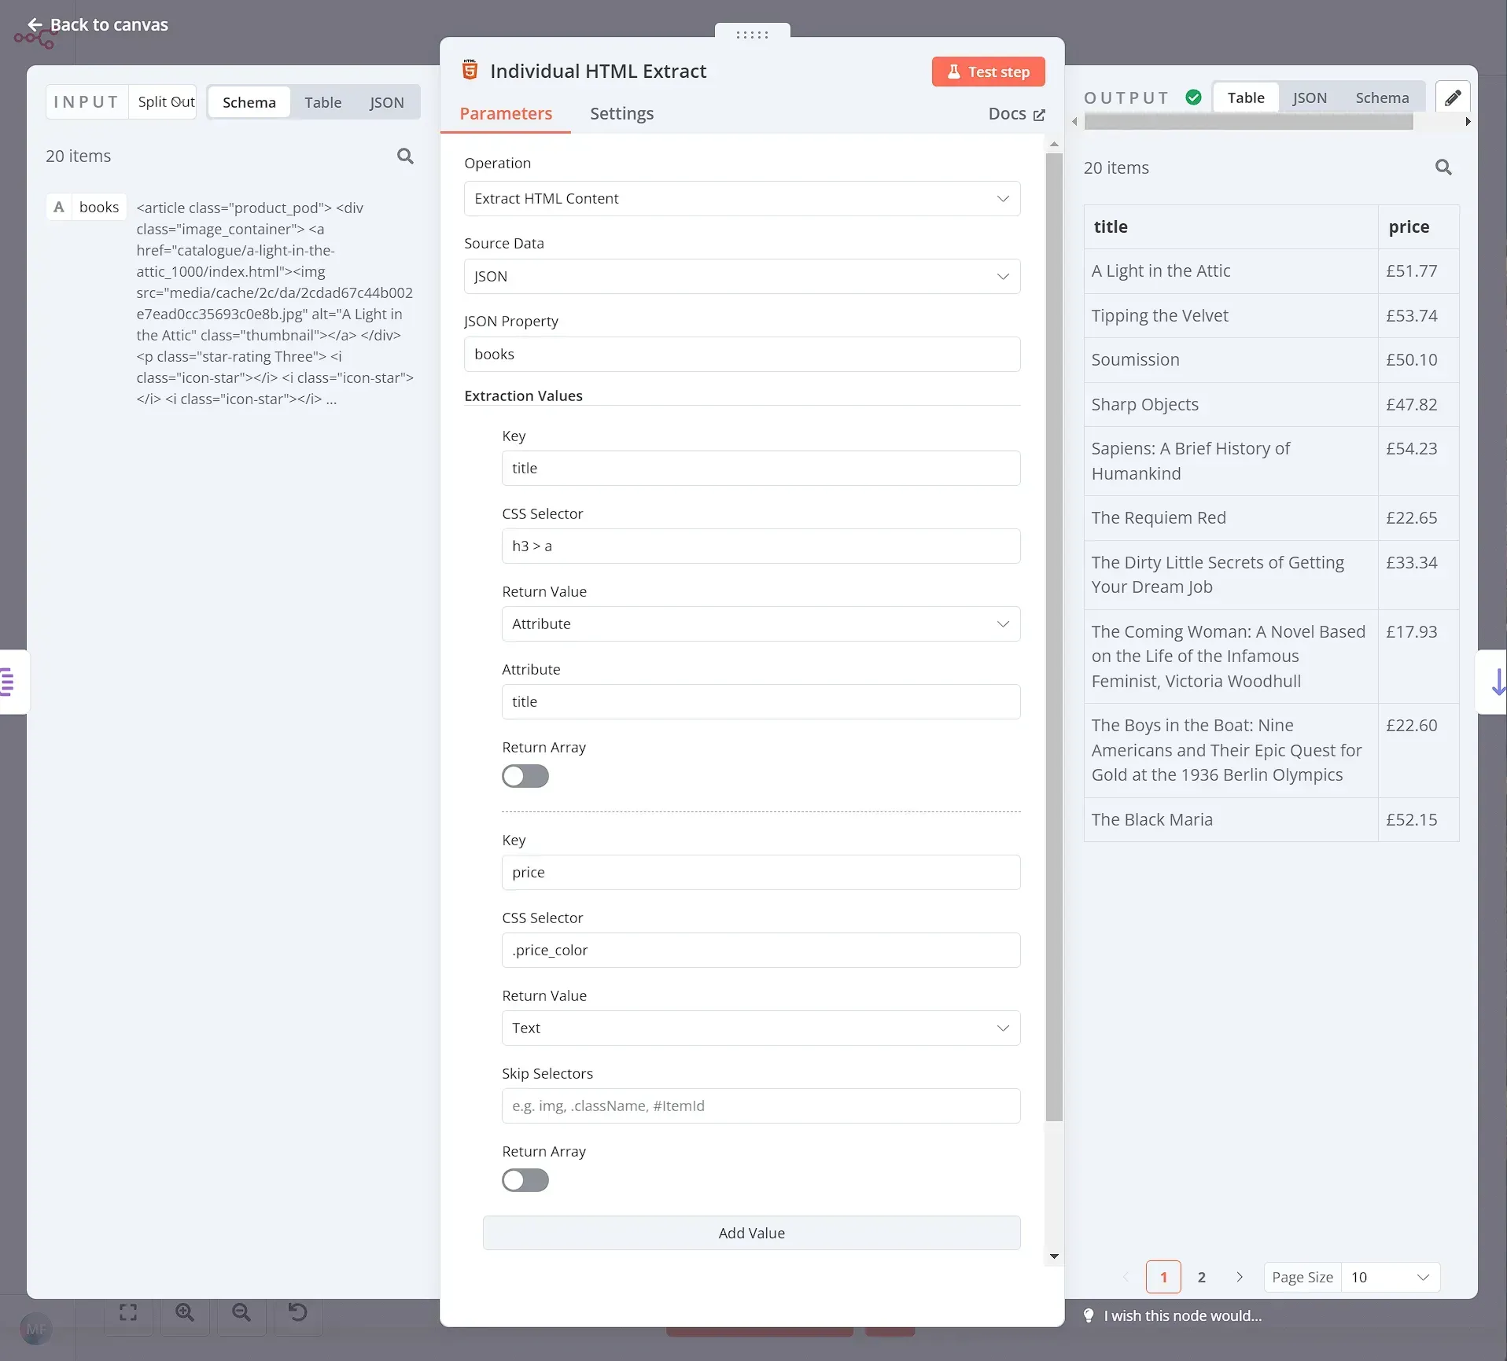Click Add Value button
The width and height of the screenshot is (1507, 1361).
click(x=751, y=1233)
